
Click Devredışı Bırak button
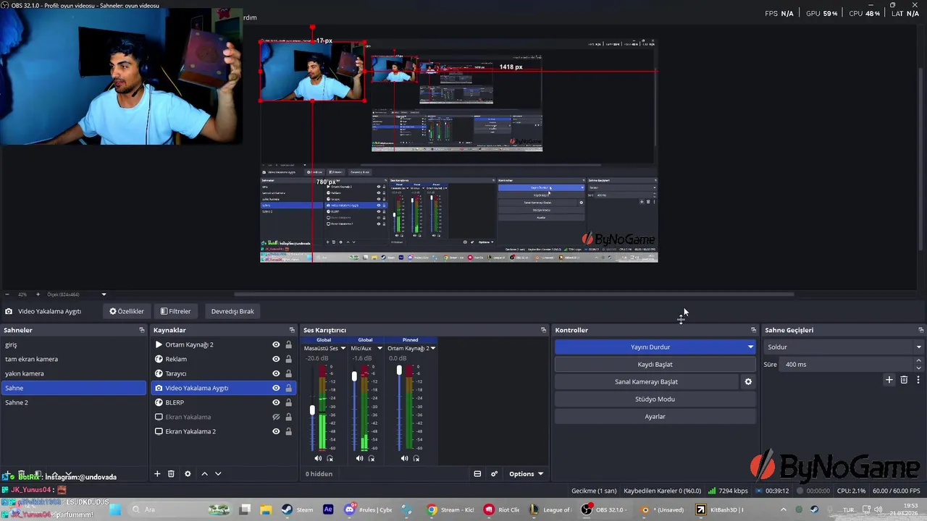232,311
